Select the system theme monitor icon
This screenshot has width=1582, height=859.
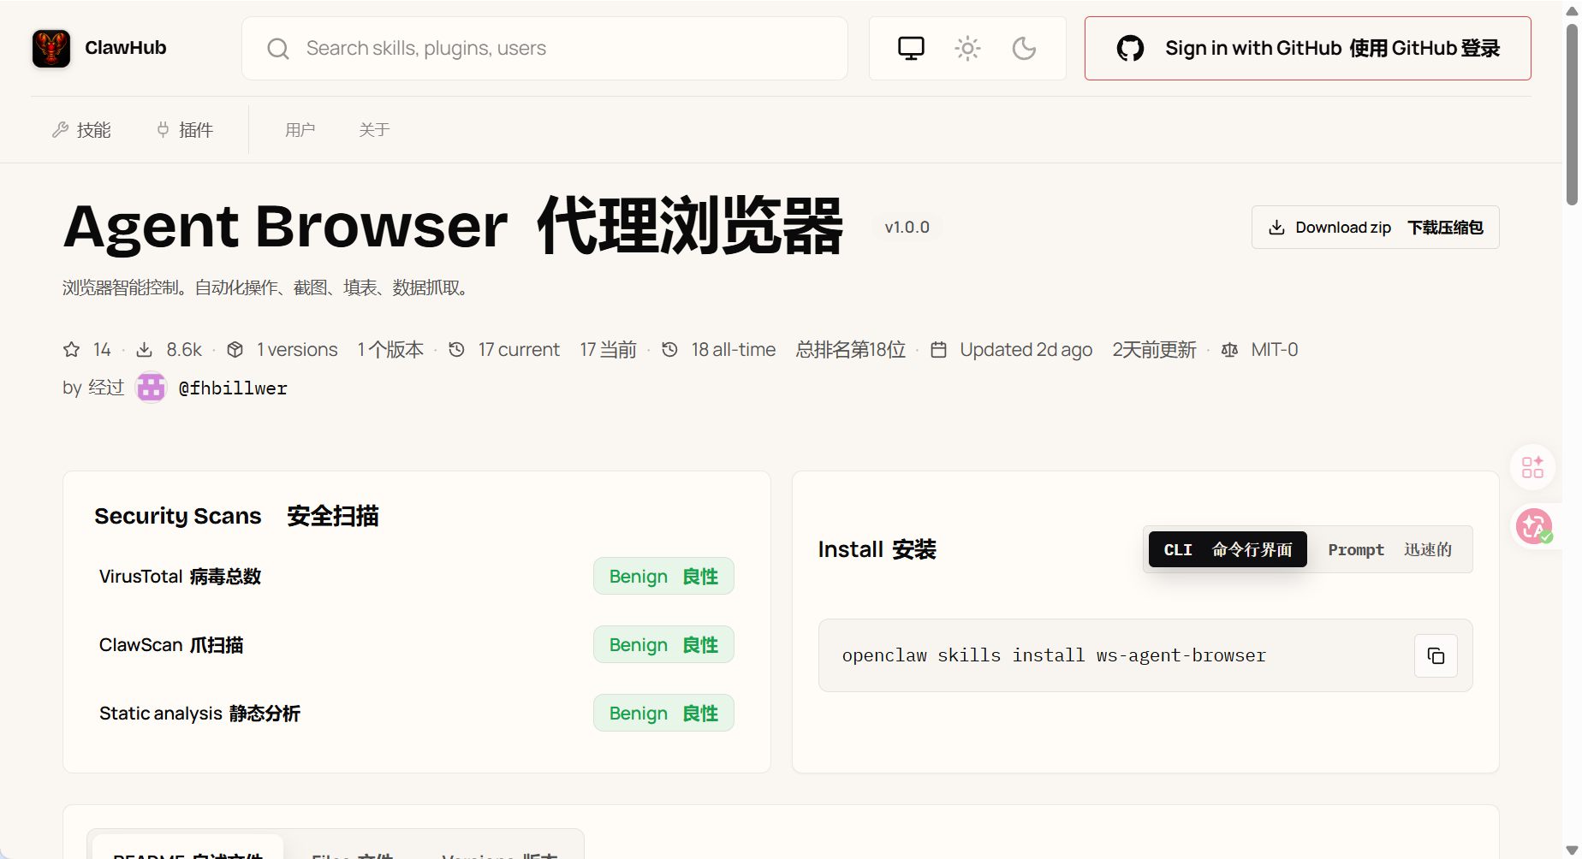pos(911,48)
